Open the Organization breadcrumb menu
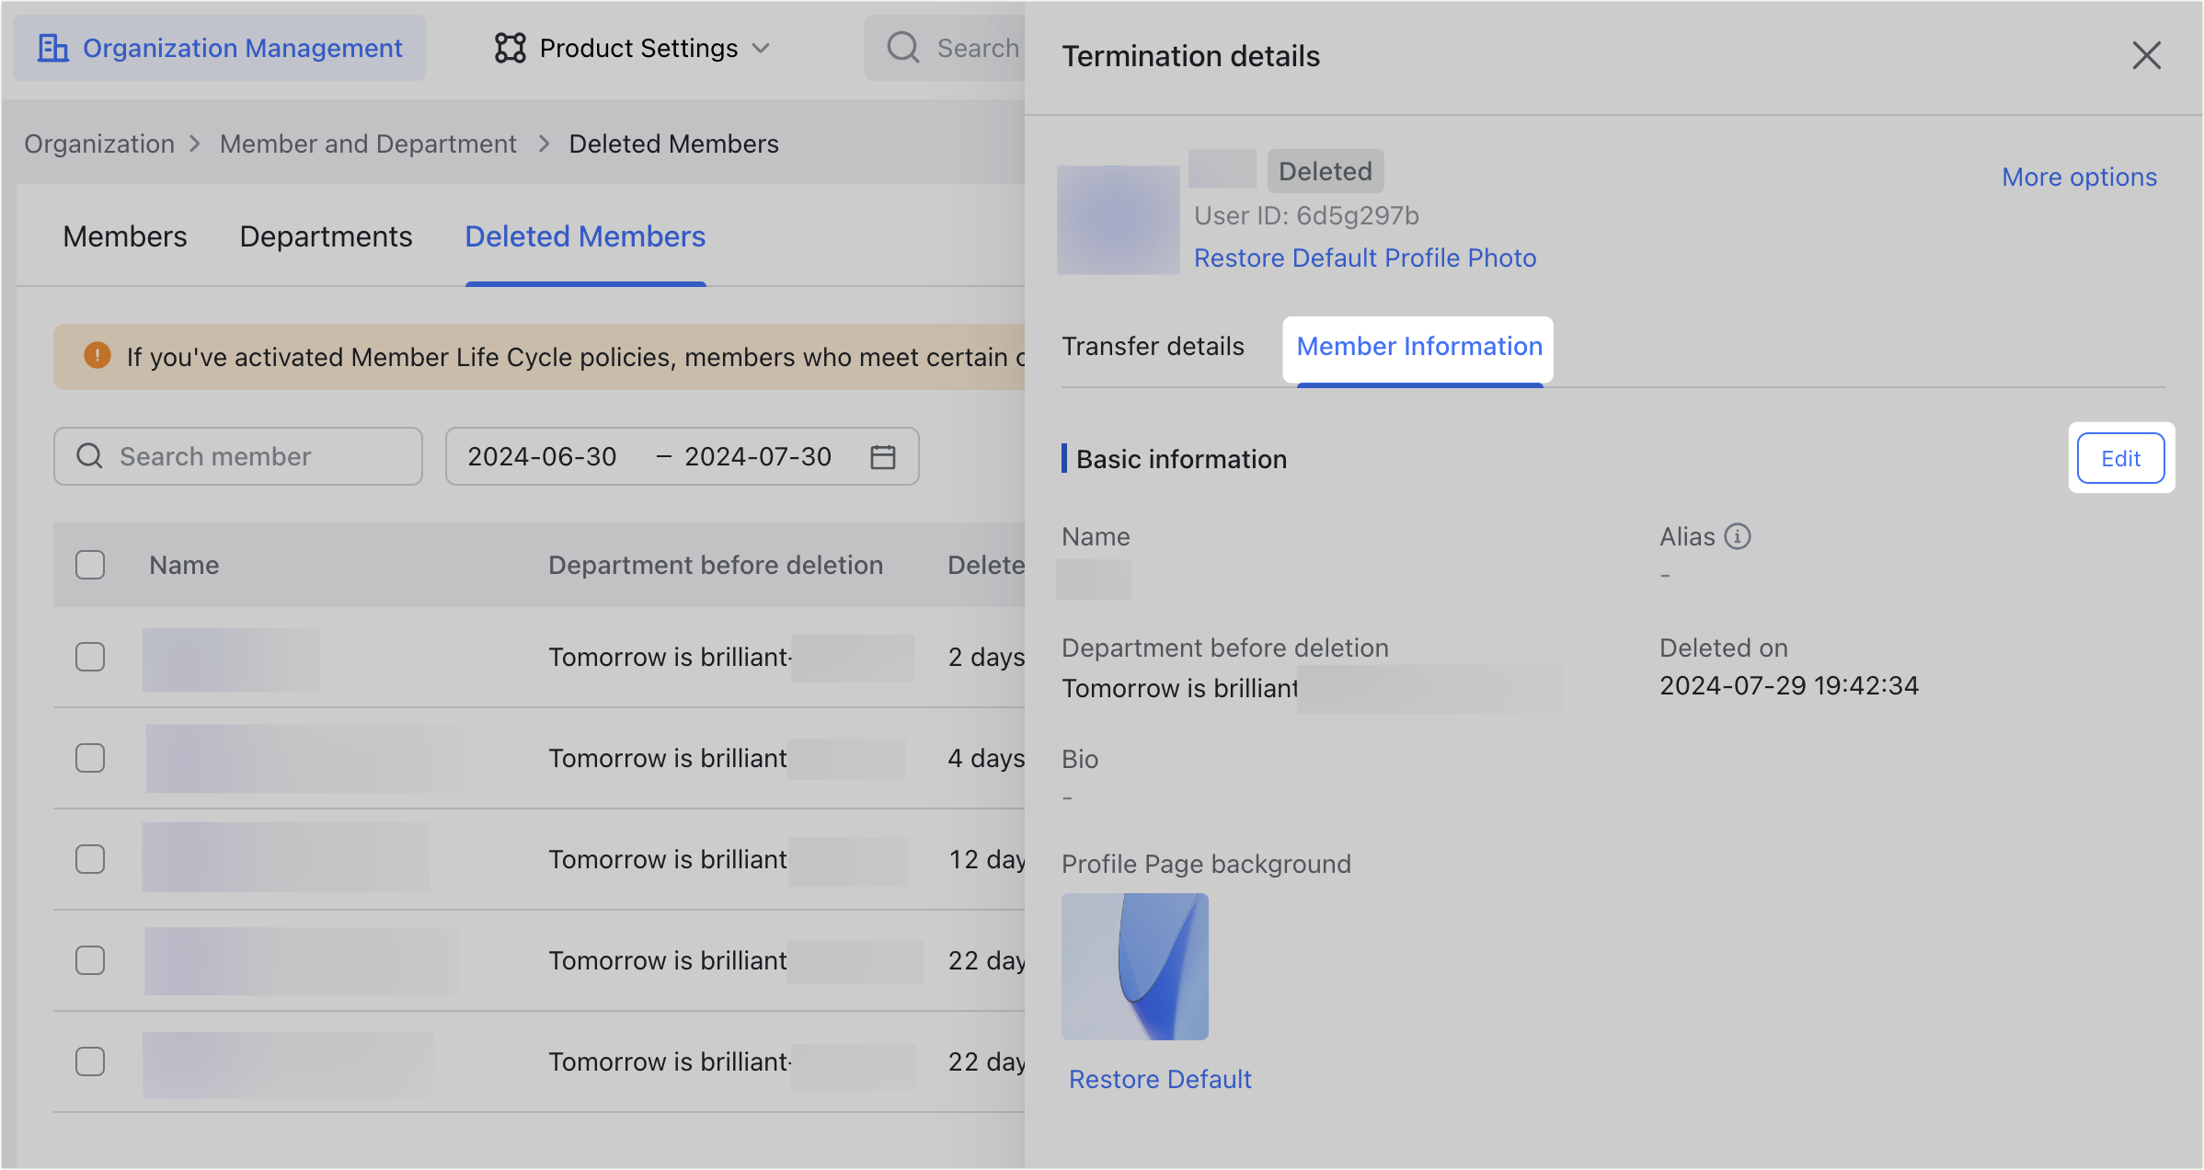The width and height of the screenshot is (2204, 1170). (x=98, y=143)
